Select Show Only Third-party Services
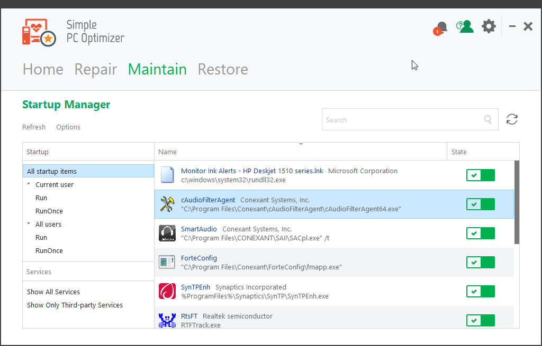 (x=75, y=305)
